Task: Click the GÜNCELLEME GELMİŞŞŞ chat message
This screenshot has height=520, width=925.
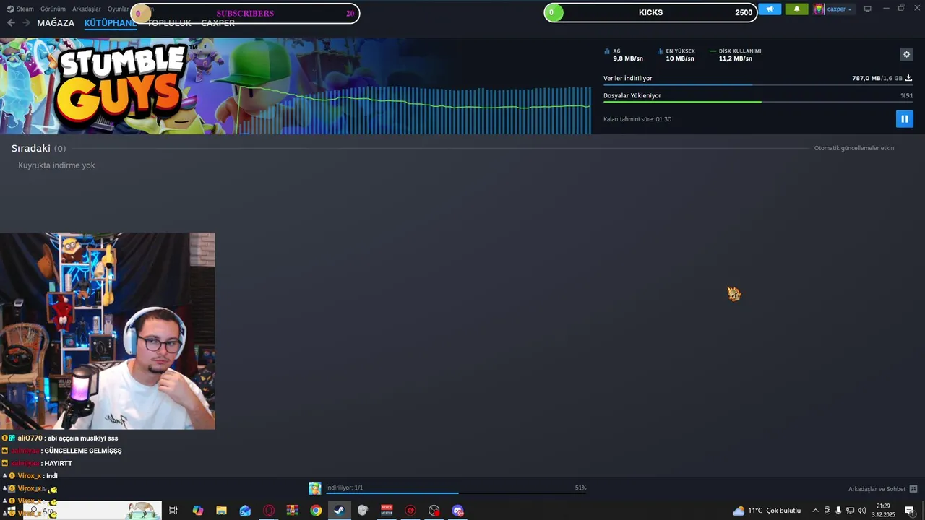Action: pyautogui.click(x=61, y=451)
